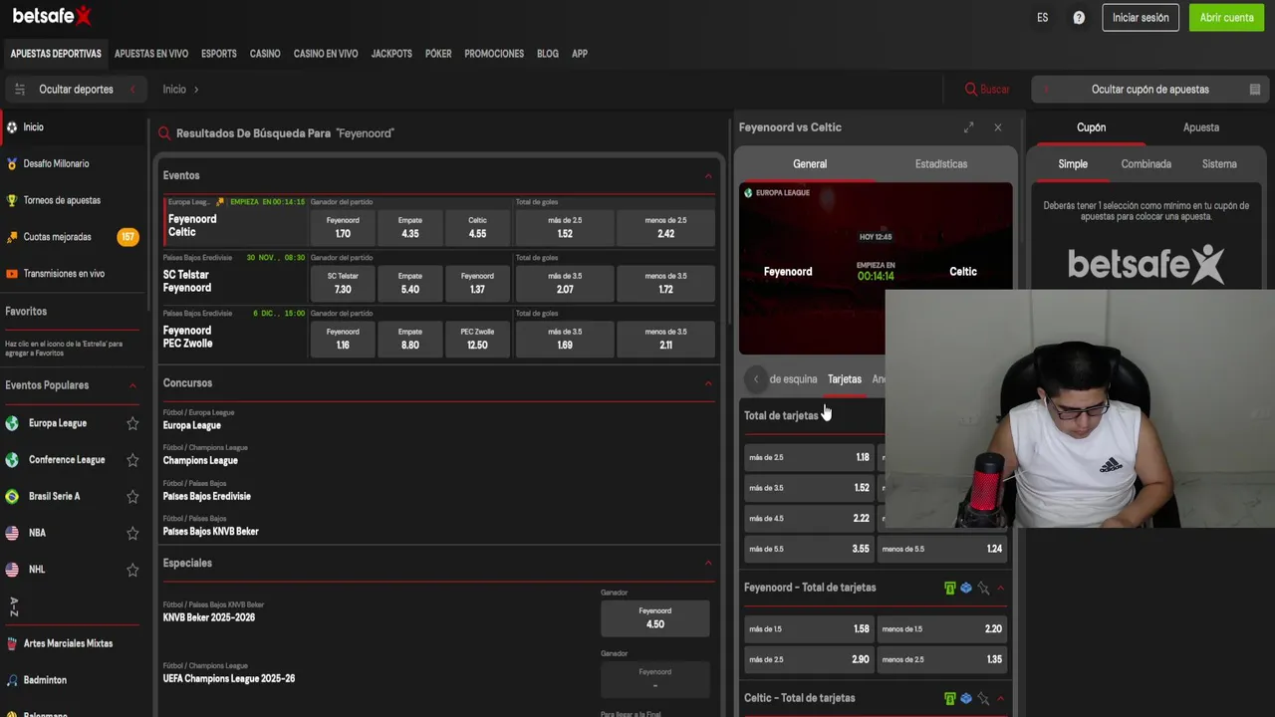This screenshot has height=717, width=1275.
Task: Pick Feyenoord menos de 1.5 tarjetas 2.20
Action: 941,629
